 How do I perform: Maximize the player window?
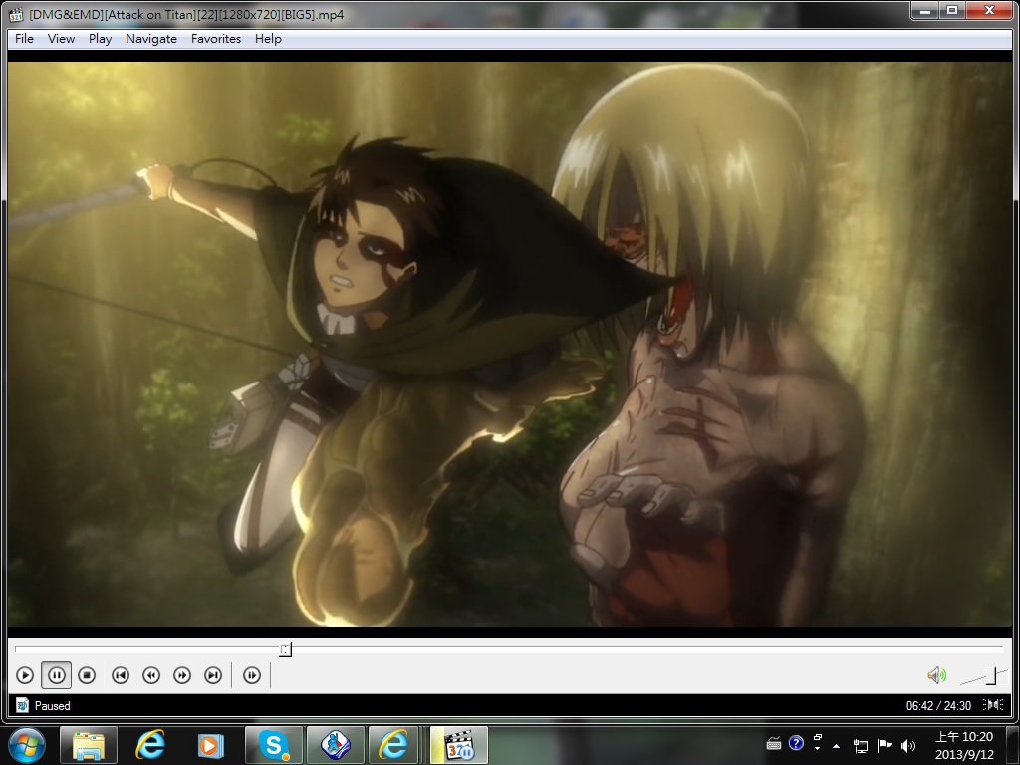[952, 10]
